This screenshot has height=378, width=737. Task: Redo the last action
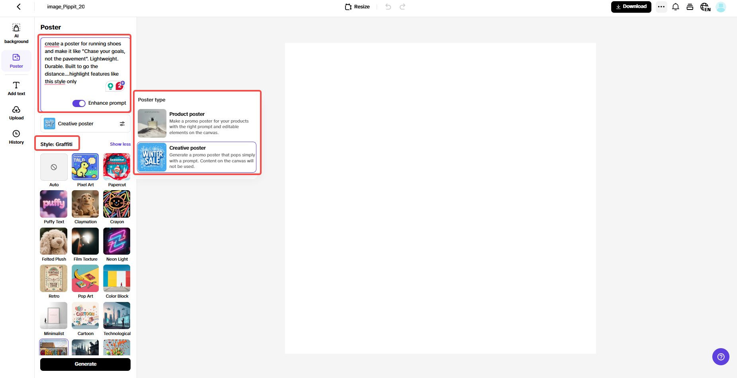403,7
